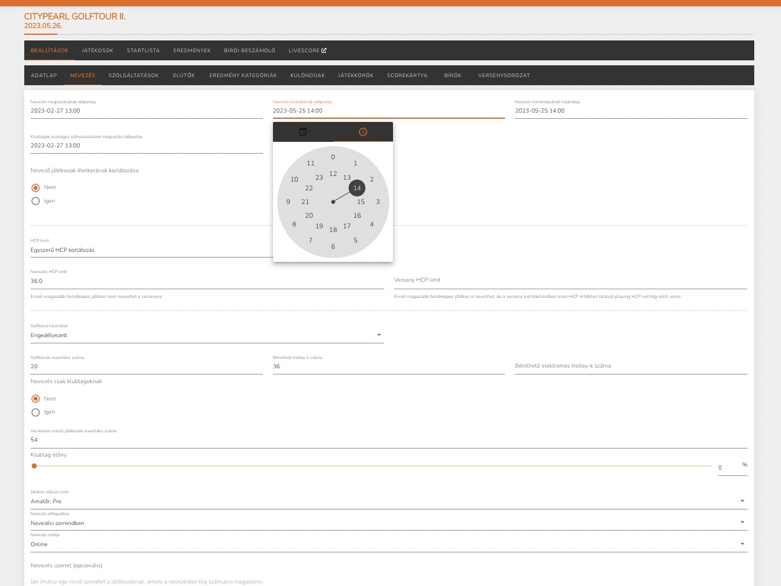Click the Nevezés lezárásának időpontja field

click(x=389, y=111)
